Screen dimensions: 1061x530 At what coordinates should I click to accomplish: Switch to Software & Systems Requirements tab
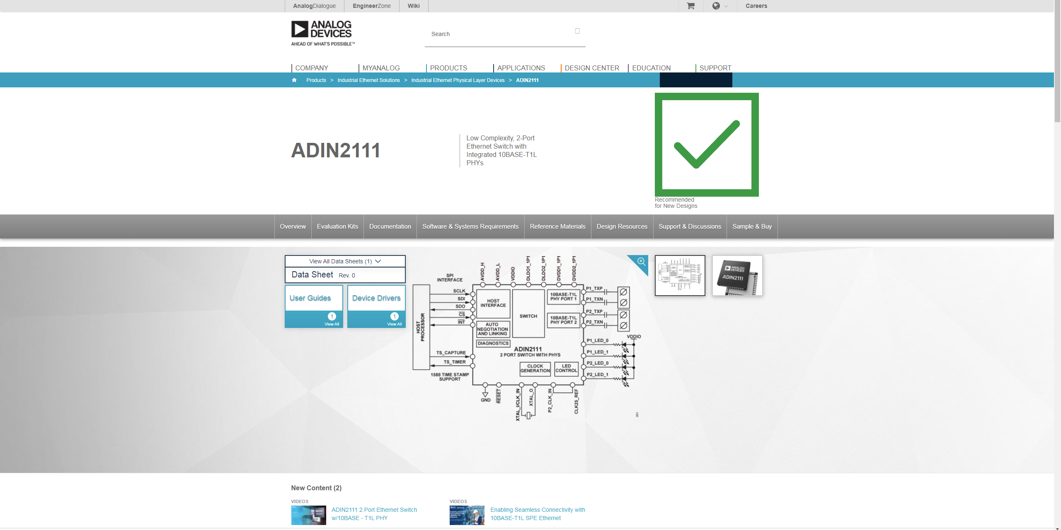tap(470, 226)
